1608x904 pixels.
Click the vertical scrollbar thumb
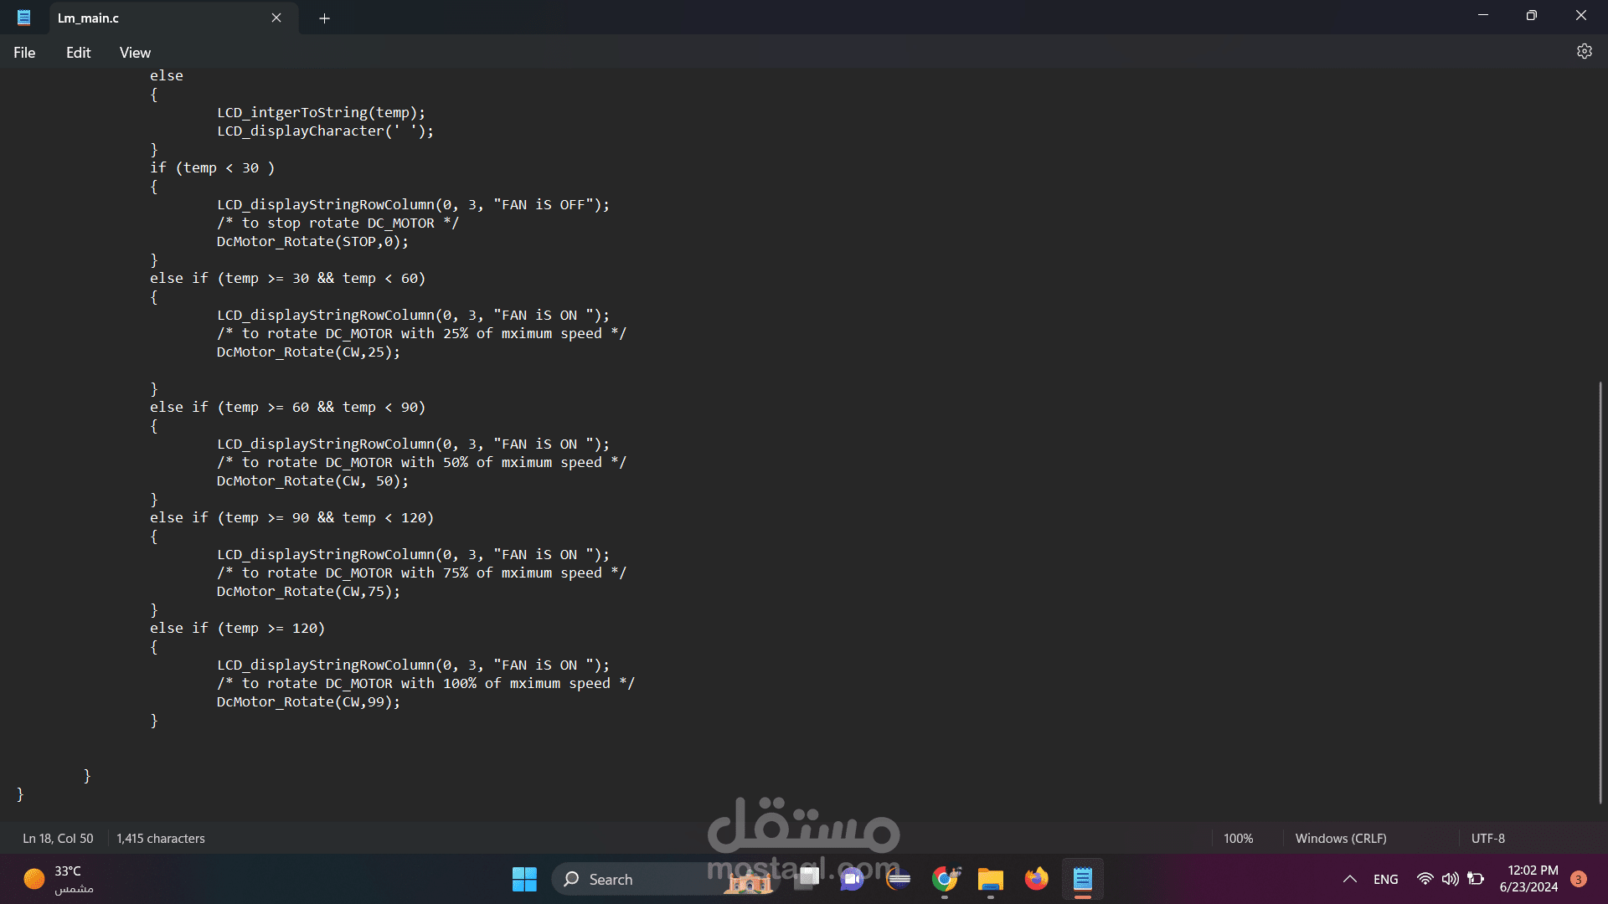click(1600, 590)
